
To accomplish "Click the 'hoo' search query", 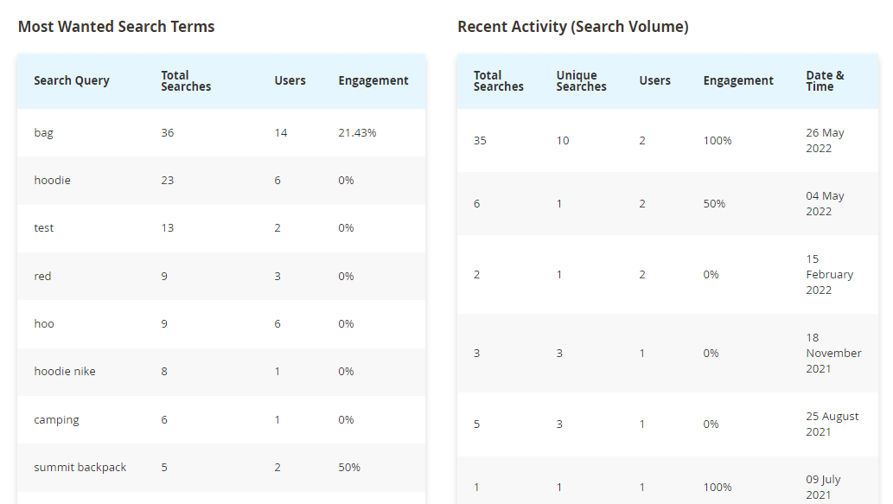I will 44,323.
